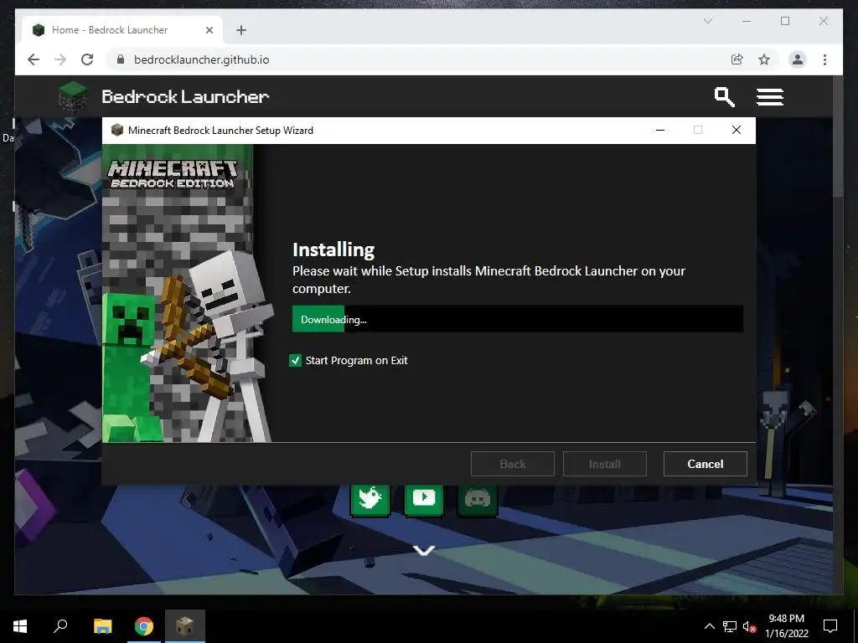Open Chrome profile avatar menu
The width and height of the screenshot is (858, 643).
pyautogui.click(x=798, y=59)
